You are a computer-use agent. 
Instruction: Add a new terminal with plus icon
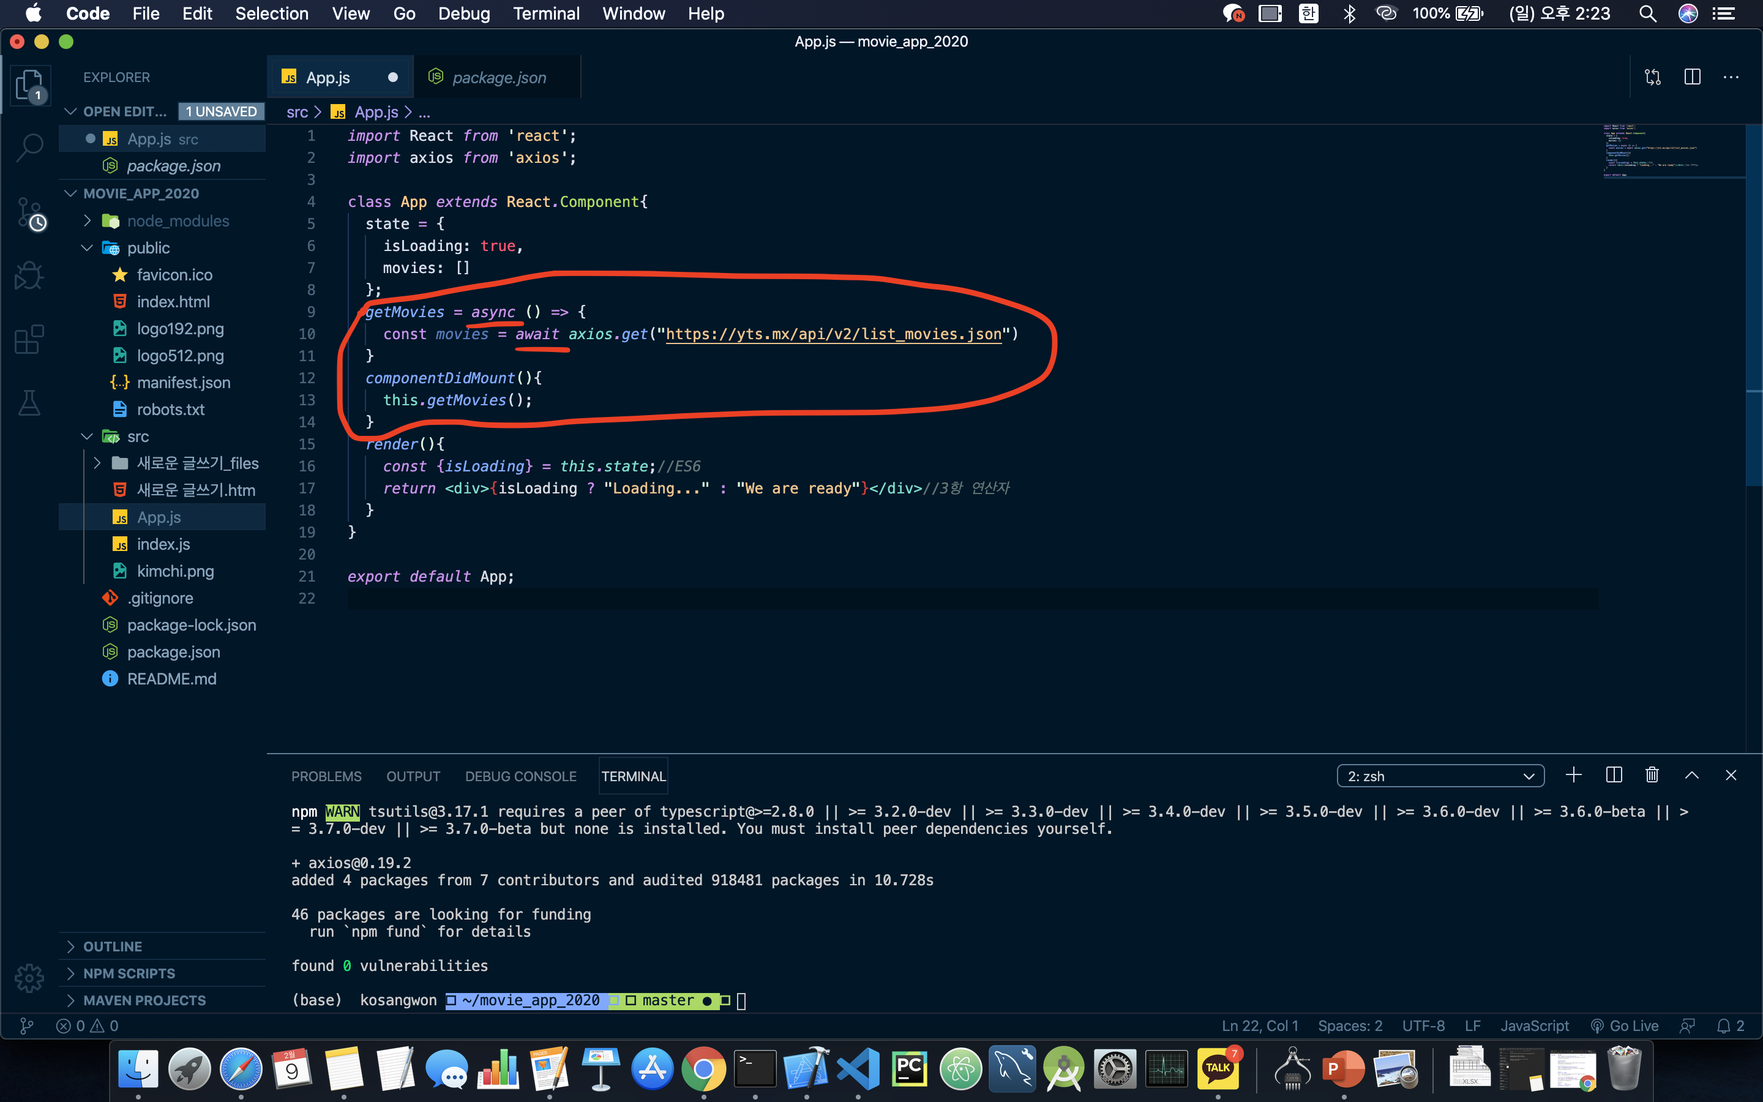1574,776
